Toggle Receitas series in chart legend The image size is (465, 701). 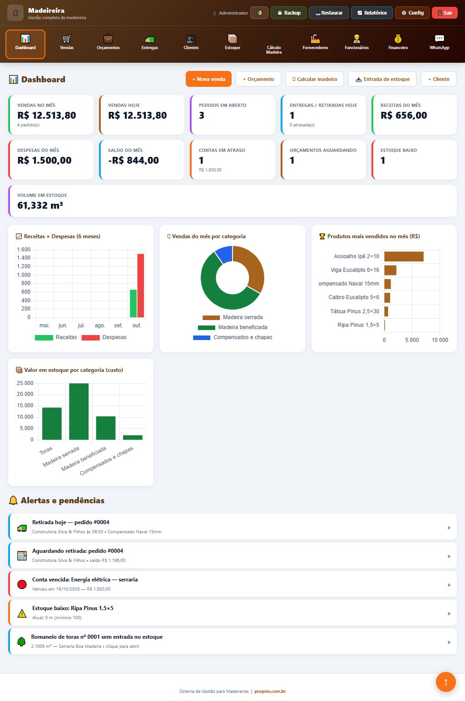tap(56, 337)
